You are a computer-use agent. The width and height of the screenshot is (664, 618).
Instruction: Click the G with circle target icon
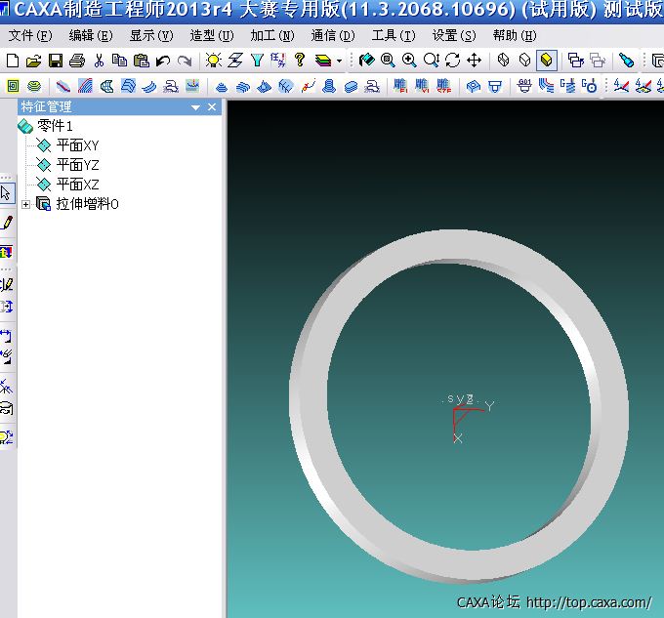click(590, 86)
